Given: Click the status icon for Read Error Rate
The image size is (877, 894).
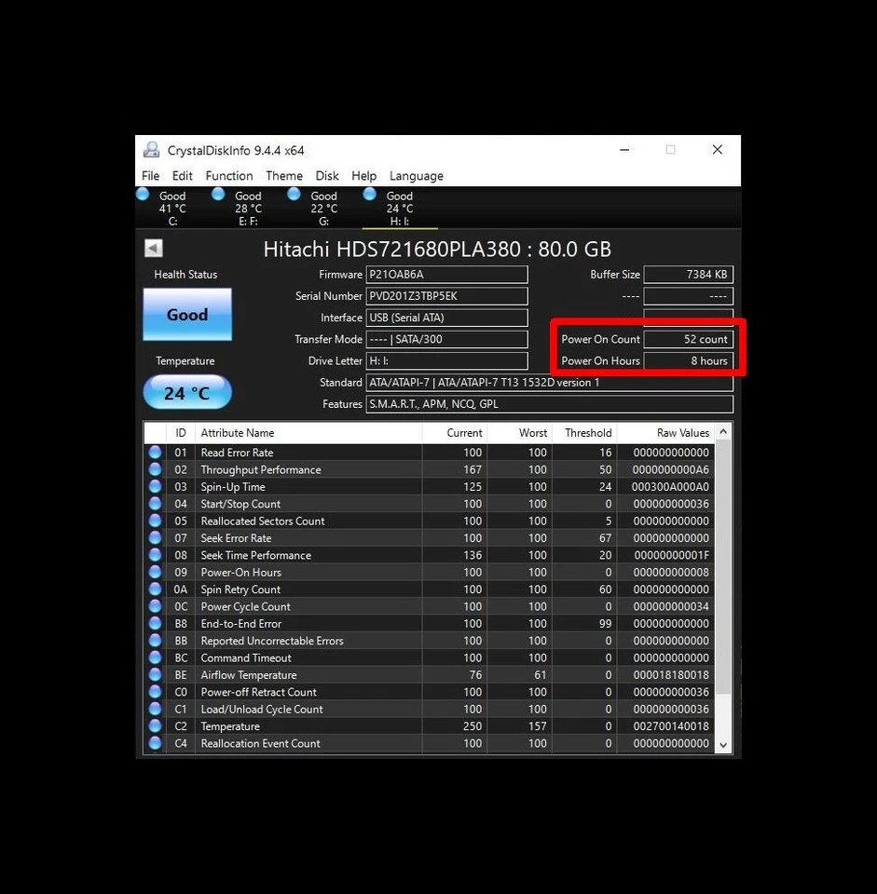Looking at the screenshot, I should point(155,453).
